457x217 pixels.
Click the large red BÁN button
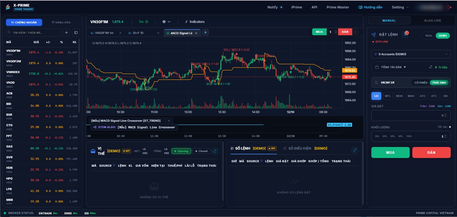(431, 152)
